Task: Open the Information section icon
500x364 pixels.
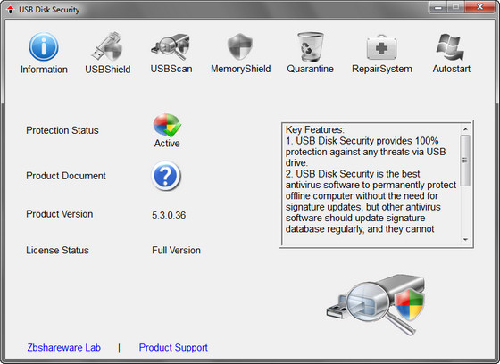Action: pos(44,47)
